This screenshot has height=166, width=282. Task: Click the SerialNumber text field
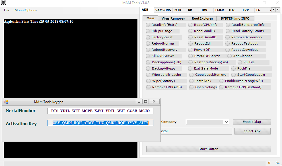[x=100, y=111]
